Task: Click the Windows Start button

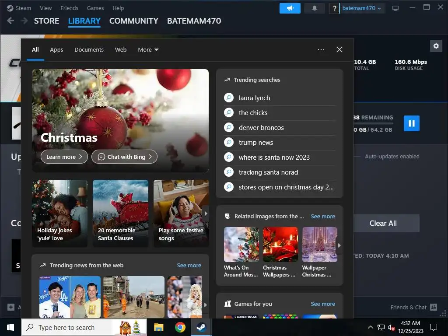Action: click(10, 327)
